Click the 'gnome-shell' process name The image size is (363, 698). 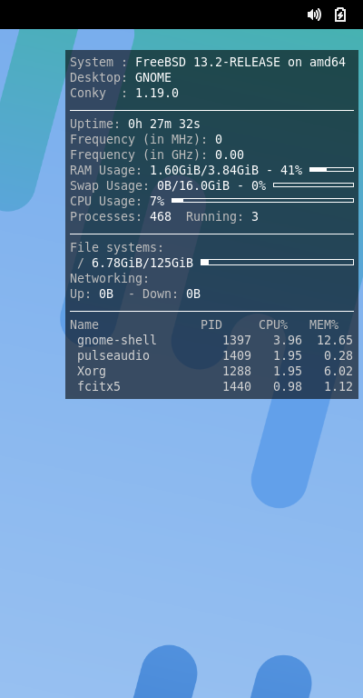pos(117,341)
